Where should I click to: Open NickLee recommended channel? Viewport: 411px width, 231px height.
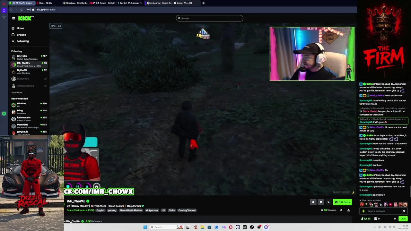click(x=29, y=105)
